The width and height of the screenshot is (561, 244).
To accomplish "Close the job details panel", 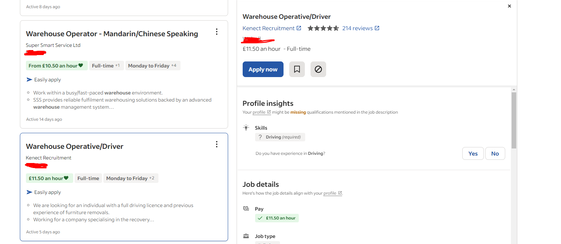I will coord(509,6).
